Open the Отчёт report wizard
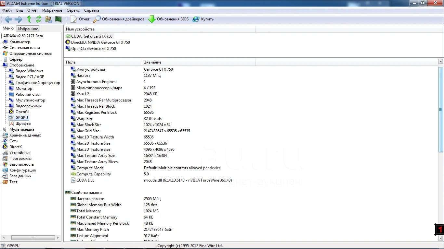444x249 pixels. click(80, 19)
